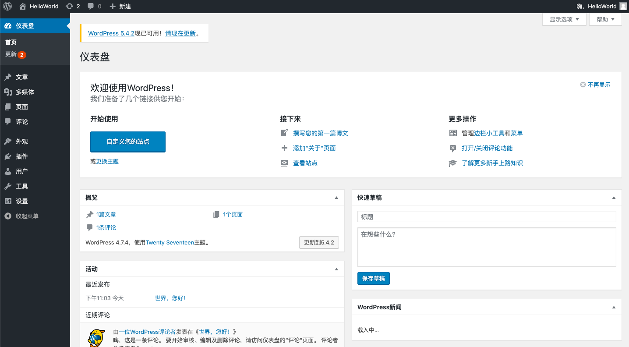Click the graduation cap icon beside 了解更多新手上路知识
This screenshot has height=347, width=629.
[453, 163]
